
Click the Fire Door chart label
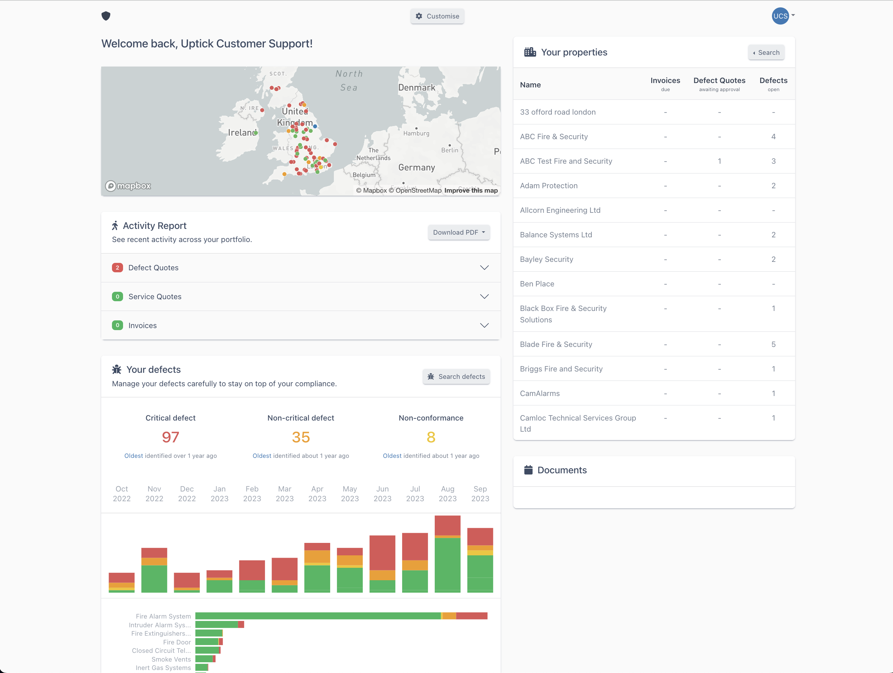pos(177,642)
